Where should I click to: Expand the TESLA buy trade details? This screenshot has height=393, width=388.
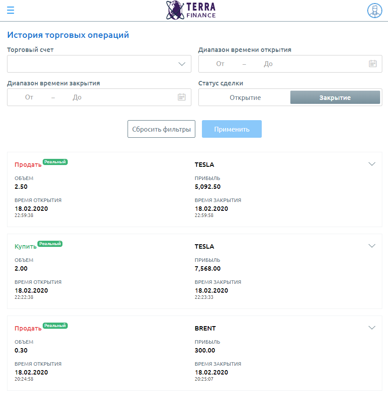372,246
